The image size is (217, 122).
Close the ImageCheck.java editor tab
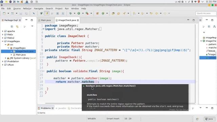pyautogui.click(x=78, y=20)
